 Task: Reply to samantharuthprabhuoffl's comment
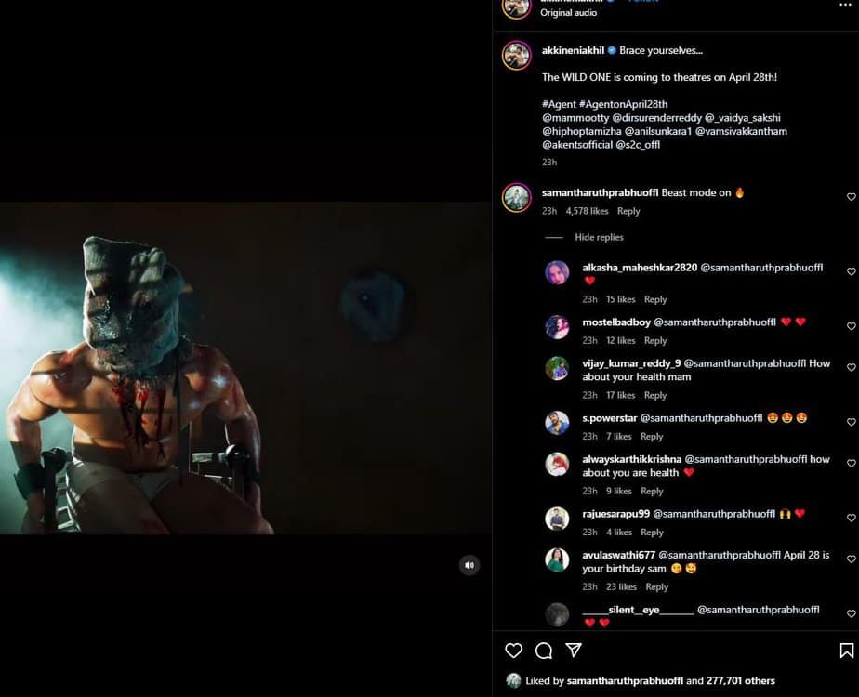628,211
